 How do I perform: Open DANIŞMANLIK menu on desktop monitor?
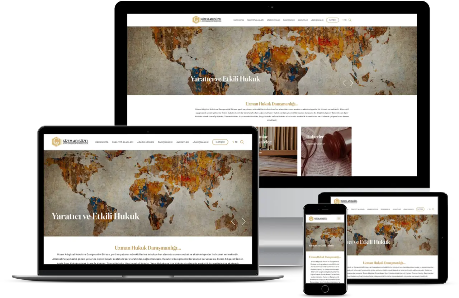click(x=289, y=20)
